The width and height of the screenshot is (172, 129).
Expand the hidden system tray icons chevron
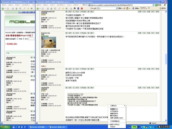point(142,127)
